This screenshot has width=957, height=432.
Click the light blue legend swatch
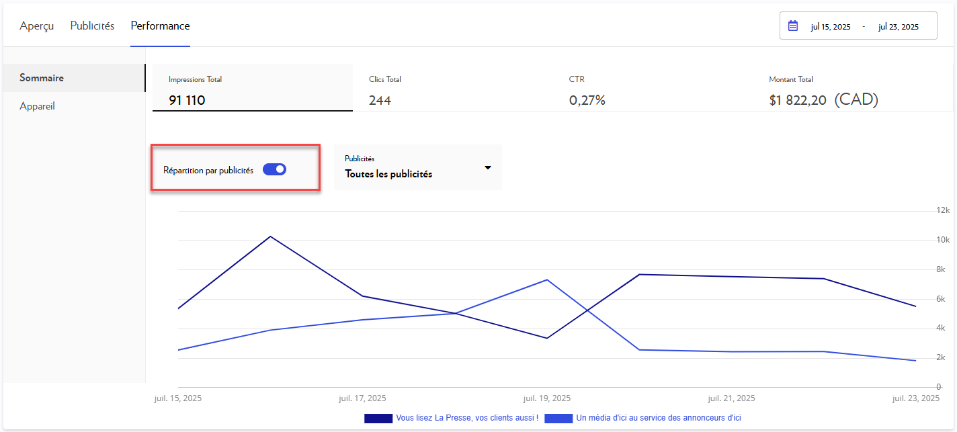point(558,418)
